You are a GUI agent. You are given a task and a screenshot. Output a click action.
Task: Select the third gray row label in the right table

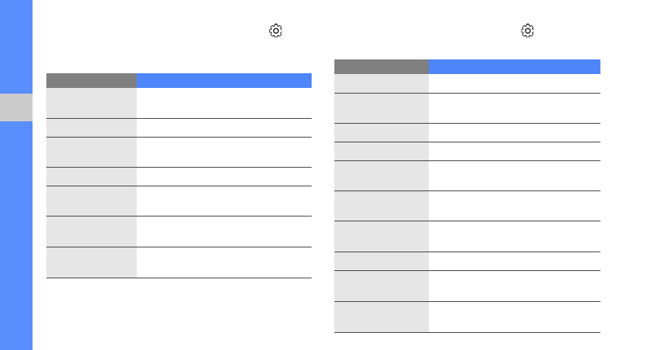[x=382, y=133]
